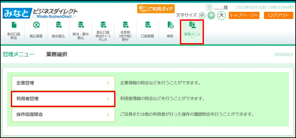Open 利用者管理 menu
Screen dimensions: 296x138
[x=63, y=99]
